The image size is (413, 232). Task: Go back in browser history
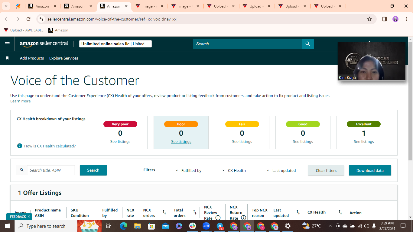pyautogui.click(x=7, y=19)
